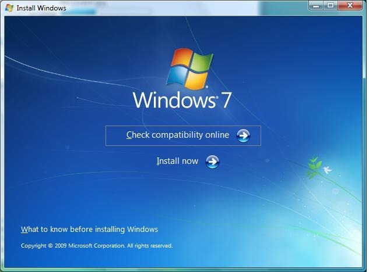369x272 pixels.
Task: Click the white bird graphic
Action: point(326,170)
